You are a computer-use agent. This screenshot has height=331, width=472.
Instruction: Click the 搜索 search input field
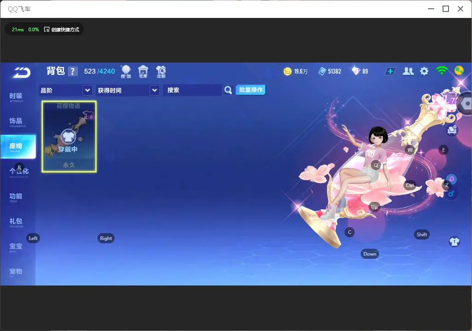(193, 90)
